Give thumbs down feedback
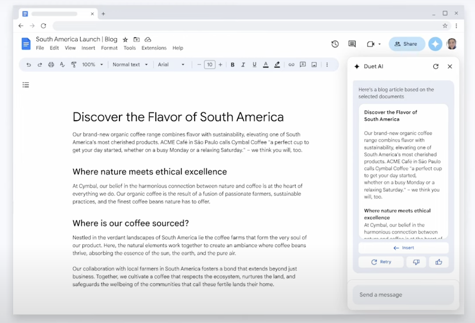Viewport: 475px width, 323px height. coord(416,262)
